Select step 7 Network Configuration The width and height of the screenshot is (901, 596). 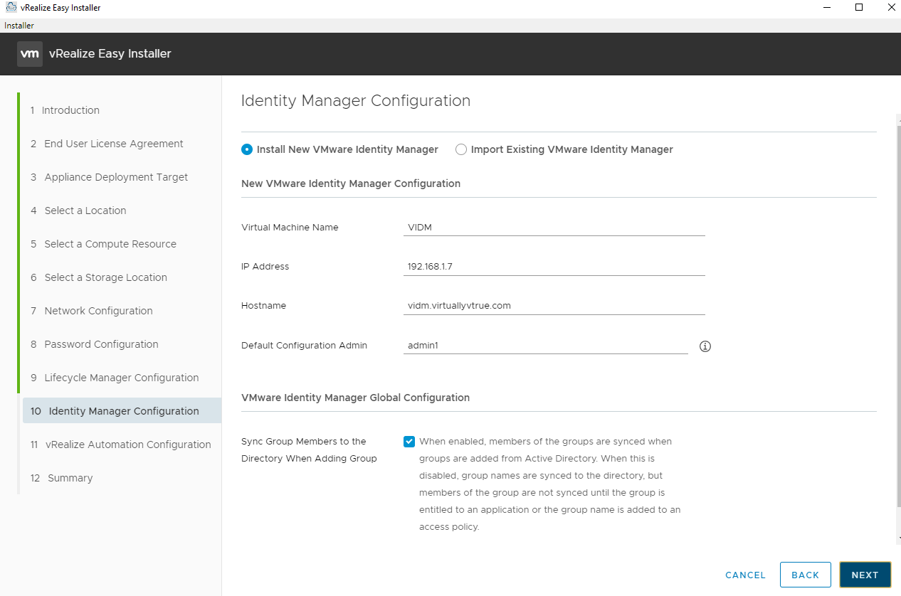(99, 311)
